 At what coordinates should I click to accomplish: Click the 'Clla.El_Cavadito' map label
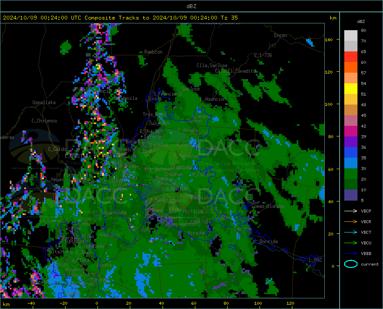[x=235, y=71]
